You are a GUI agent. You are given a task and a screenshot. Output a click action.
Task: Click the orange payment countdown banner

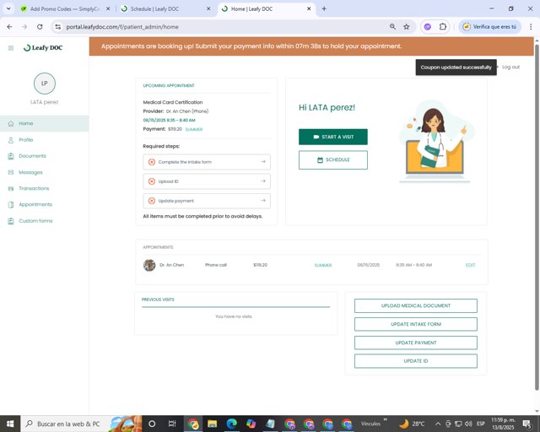[x=311, y=46]
